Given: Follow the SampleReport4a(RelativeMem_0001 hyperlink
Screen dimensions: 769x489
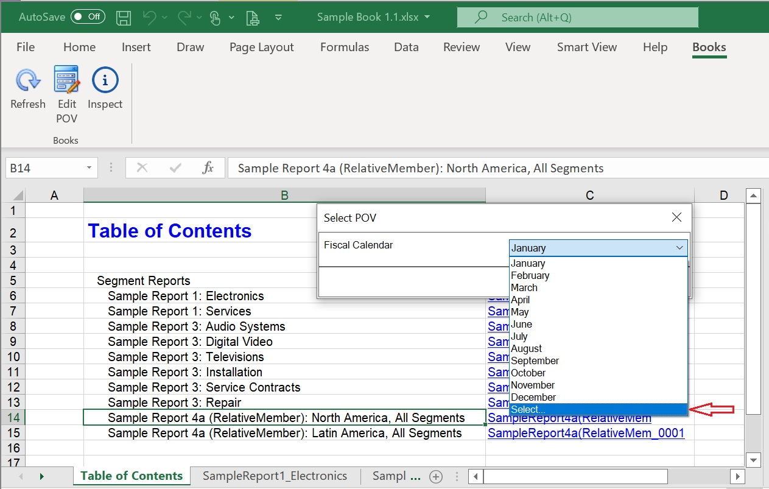Looking at the screenshot, I should tap(586, 433).
